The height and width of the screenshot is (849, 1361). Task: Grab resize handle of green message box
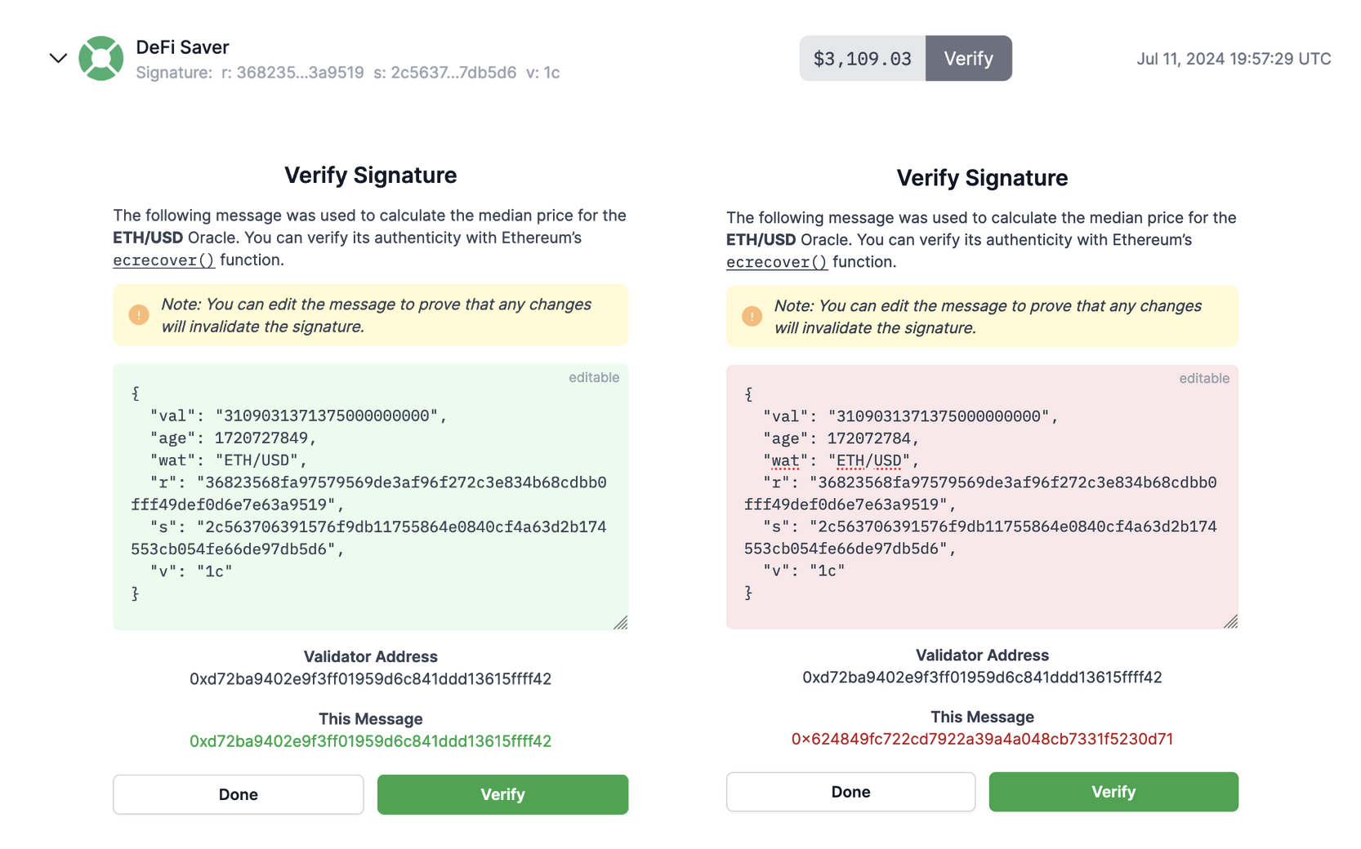(621, 623)
